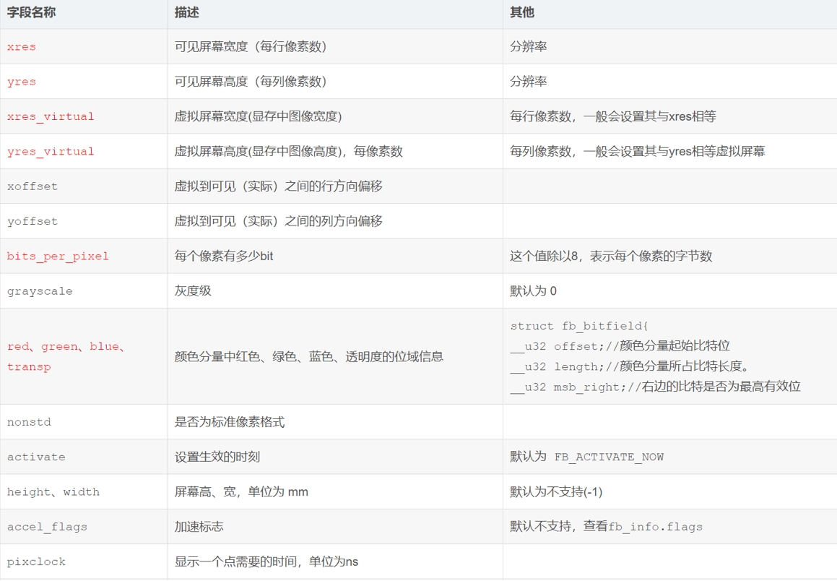Image resolution: width=837 pixels, height=581 pixels.
Task: Click note 每行像素数，一般会设置其与xres相等
Action: [x=613, y=116]
